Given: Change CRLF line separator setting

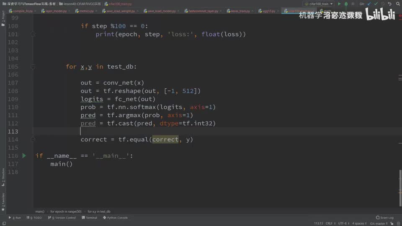Looking at the screenshot, I should click(x=330, y=223).
